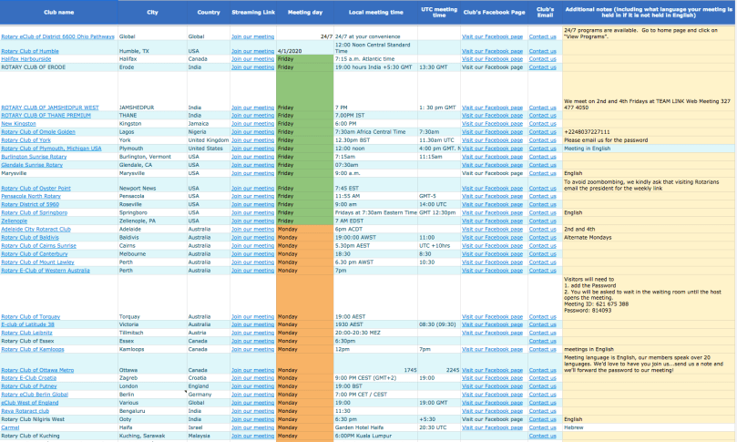Select the Streaming Link column header

(x=252, y=13)
